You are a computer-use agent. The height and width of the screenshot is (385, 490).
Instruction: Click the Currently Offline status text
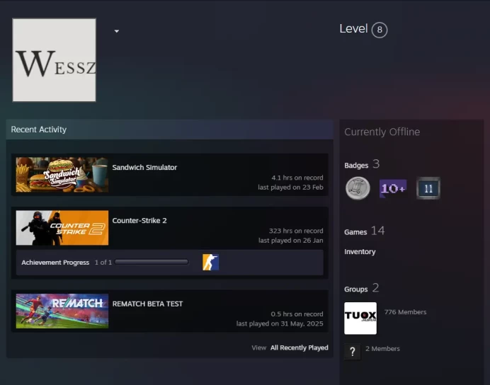pyautogui.click(x=382, y=132)
